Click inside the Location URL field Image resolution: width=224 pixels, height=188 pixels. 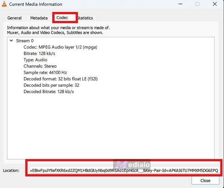[124, 170]
